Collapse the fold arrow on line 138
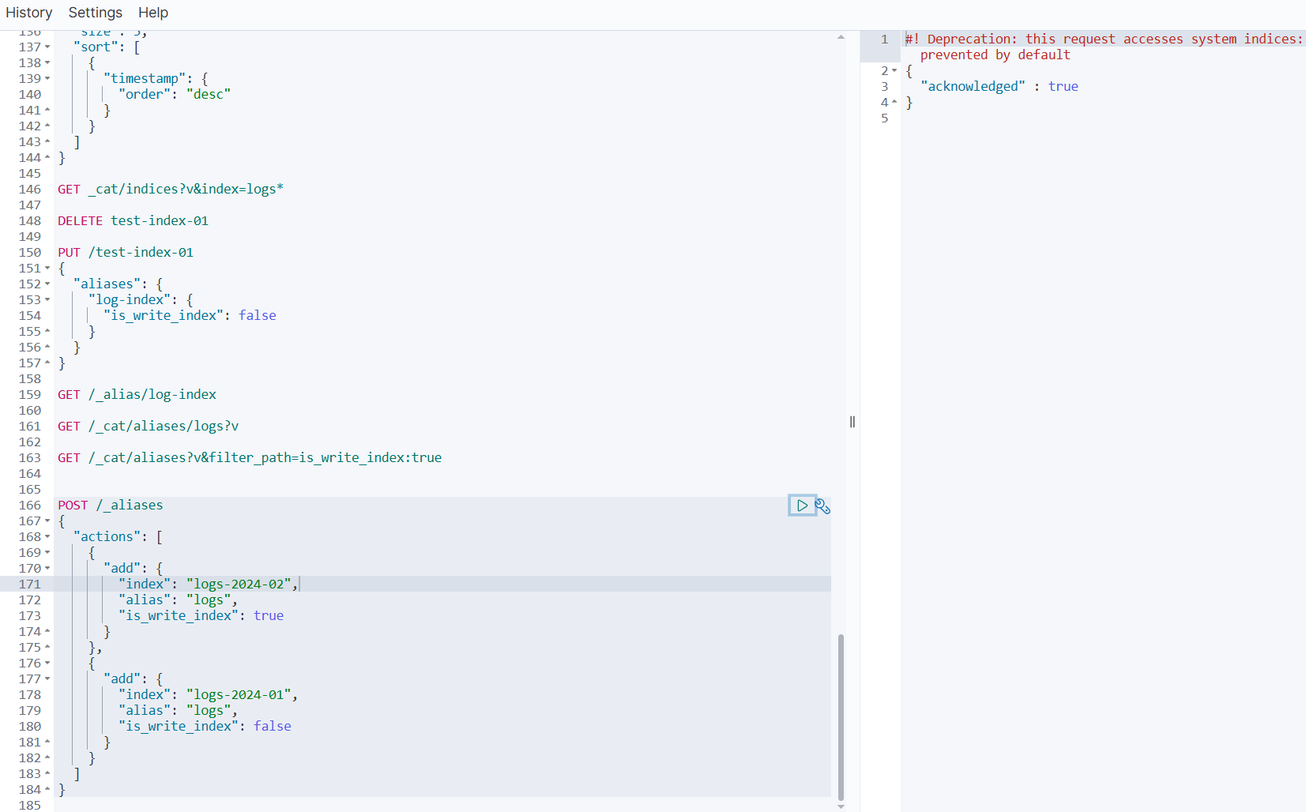 click(x=47, y=63)
